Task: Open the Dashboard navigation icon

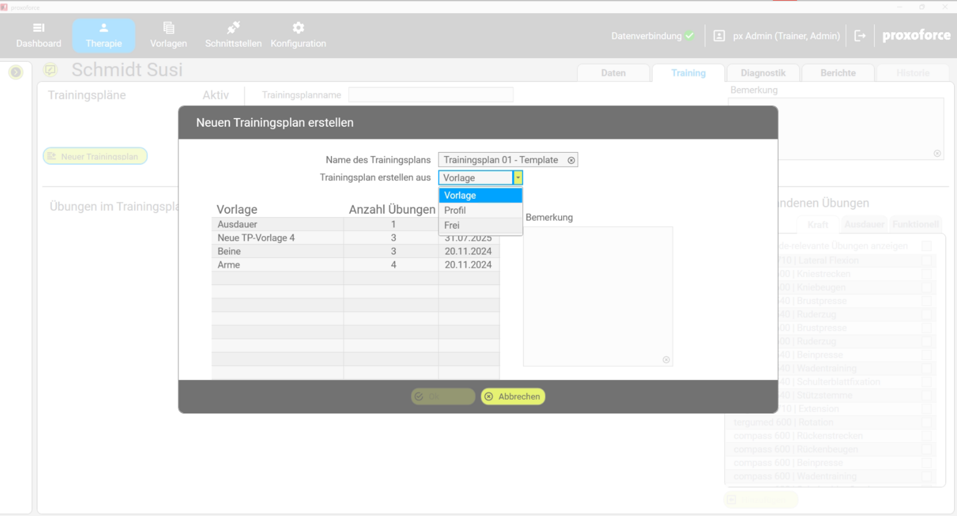Action: click(39, 28)
